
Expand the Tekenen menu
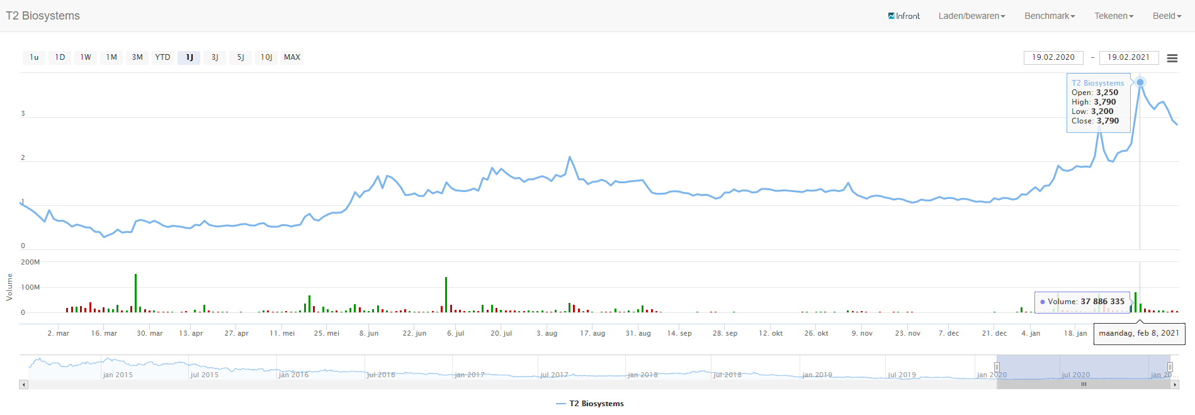pyautogui.click(x=1114, y=16)
